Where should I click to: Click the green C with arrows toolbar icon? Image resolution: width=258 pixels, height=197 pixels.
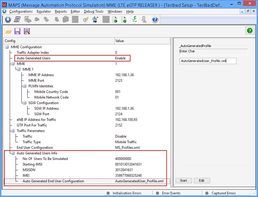pyautogui.click(x=134, y=19)
